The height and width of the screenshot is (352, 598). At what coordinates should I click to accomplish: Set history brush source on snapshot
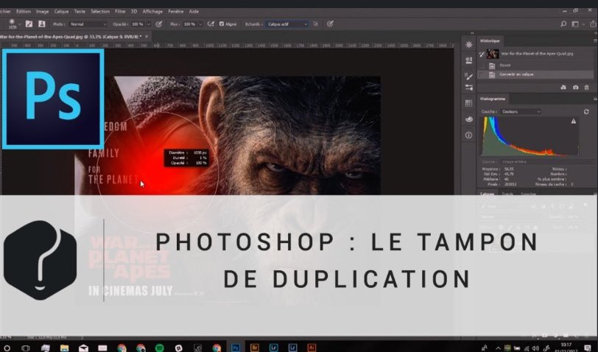coord(482,54)
